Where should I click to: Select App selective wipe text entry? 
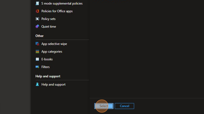(x=54, y=44)
